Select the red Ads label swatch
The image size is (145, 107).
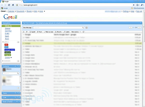click(x=6, y=45)
